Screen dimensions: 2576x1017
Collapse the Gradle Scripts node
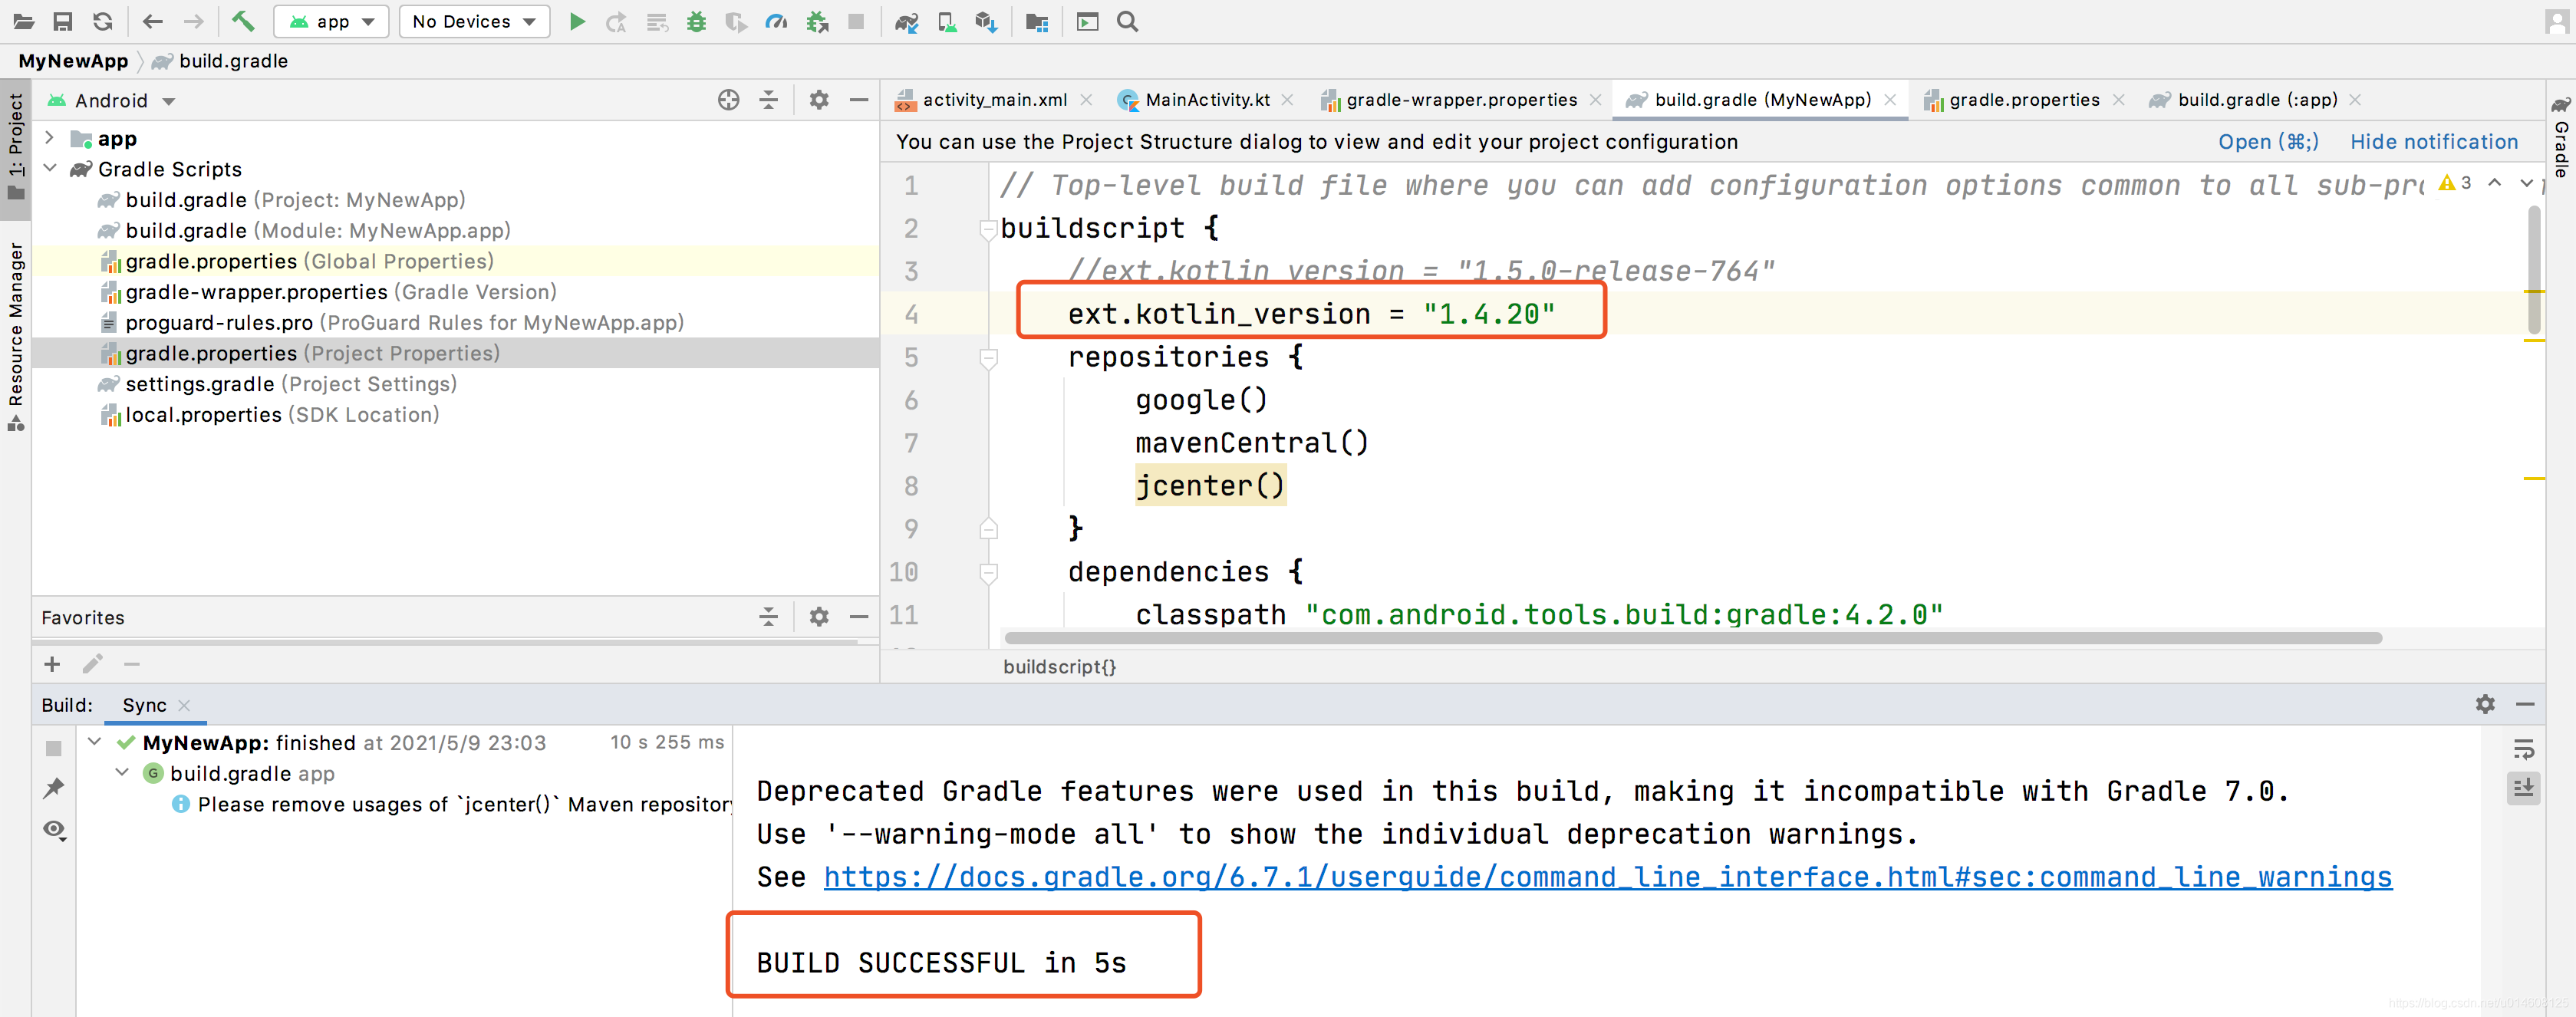click(49, 169)
